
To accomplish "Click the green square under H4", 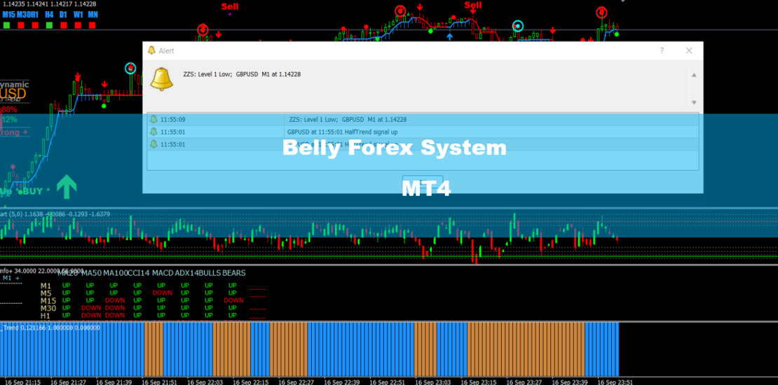I will 49,24.
